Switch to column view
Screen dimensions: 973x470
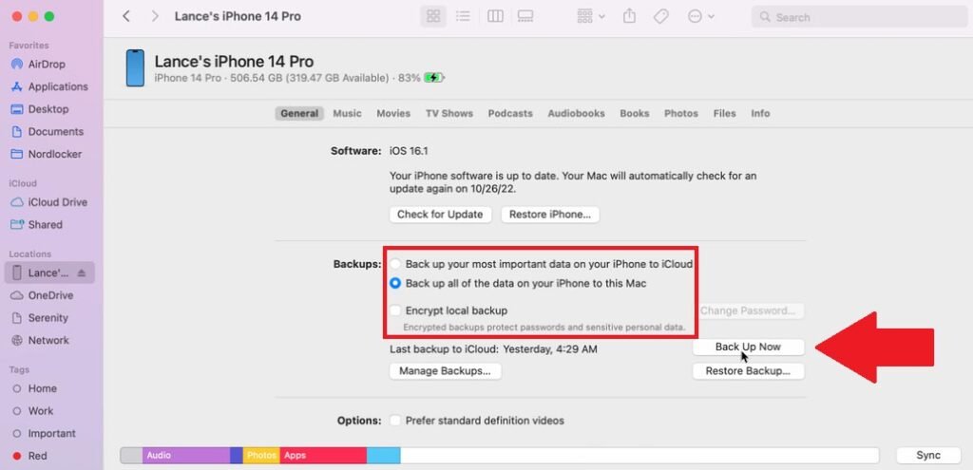tap(495, 17)
